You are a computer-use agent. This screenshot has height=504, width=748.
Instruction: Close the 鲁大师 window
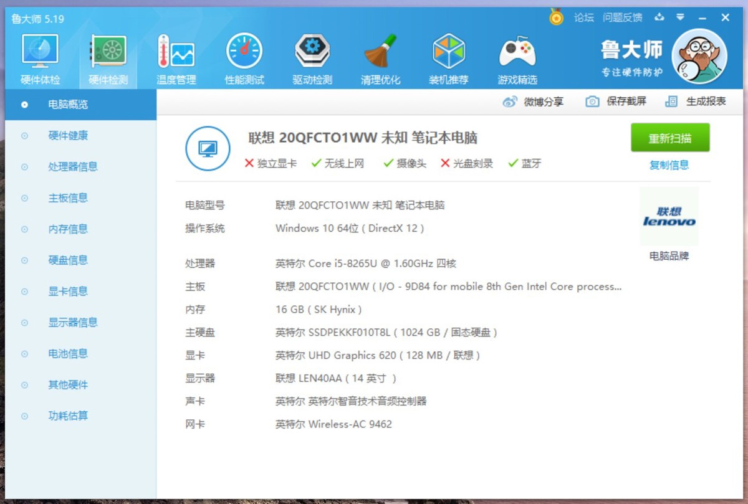(725, 17)
